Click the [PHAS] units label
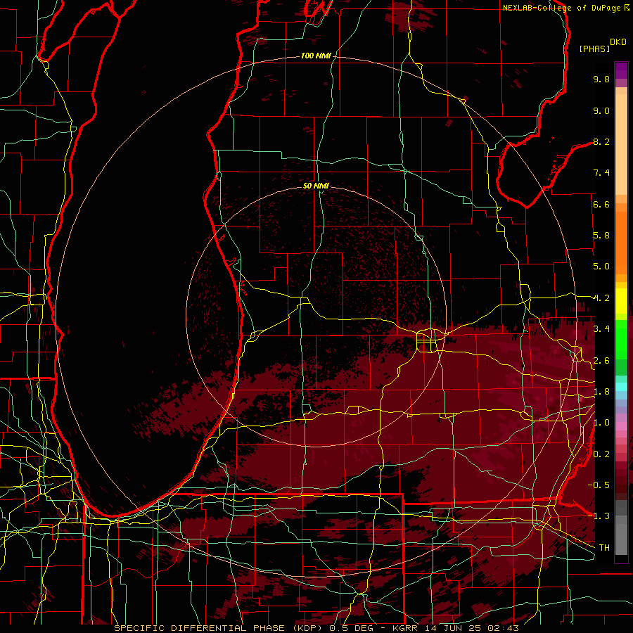 point(594,49)
